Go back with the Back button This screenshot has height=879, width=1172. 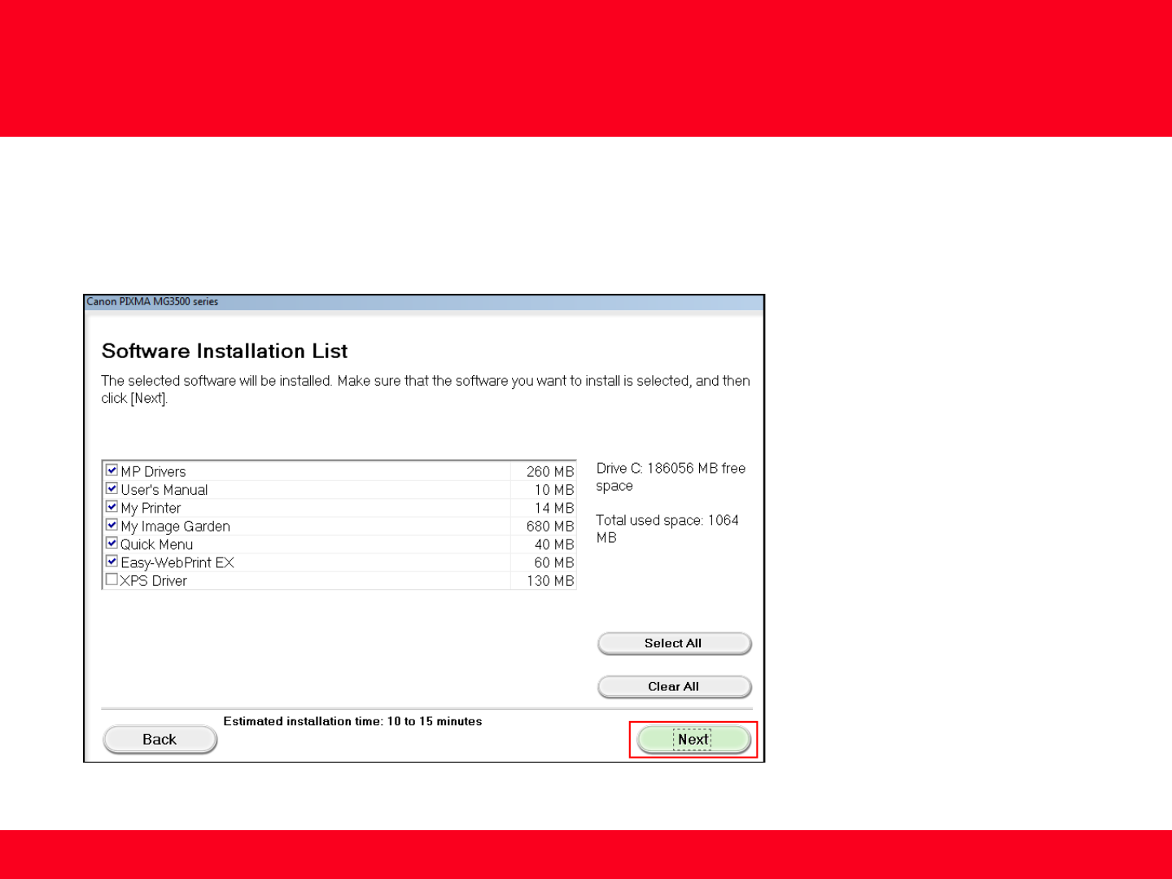click(160, 739)
